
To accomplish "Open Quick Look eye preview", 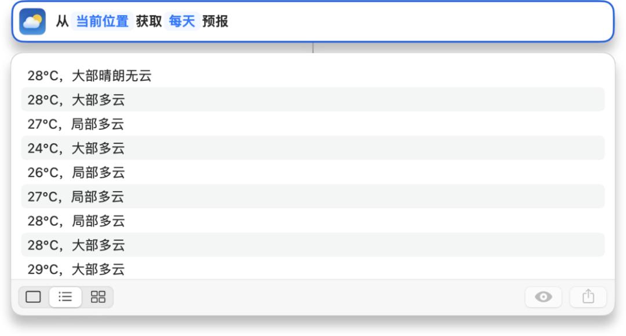I will (543, 297).
